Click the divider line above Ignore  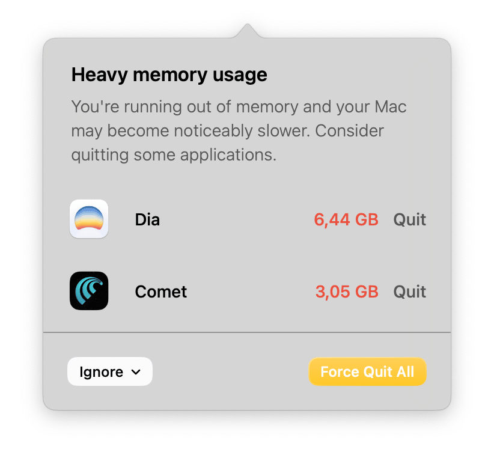click(x=247, y=332)
